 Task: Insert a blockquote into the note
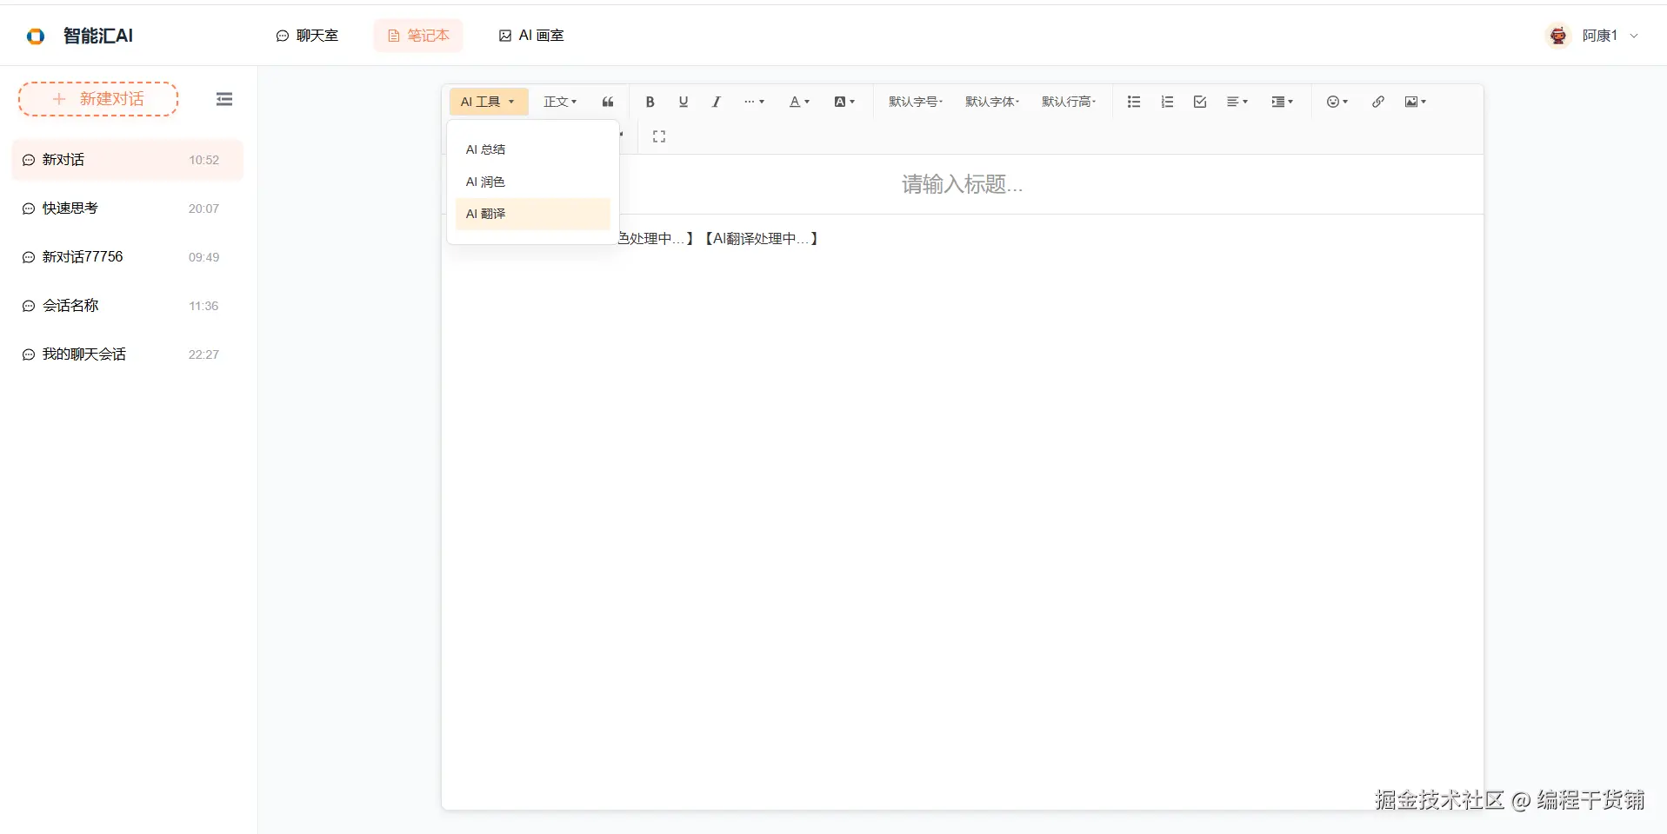607,102
